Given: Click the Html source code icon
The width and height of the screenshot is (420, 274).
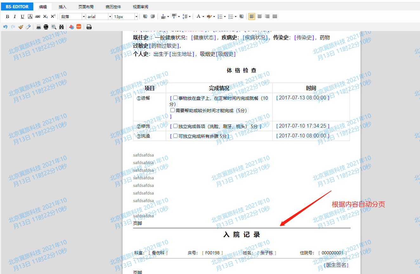Looking at the screenshot, I should [79, 27].
